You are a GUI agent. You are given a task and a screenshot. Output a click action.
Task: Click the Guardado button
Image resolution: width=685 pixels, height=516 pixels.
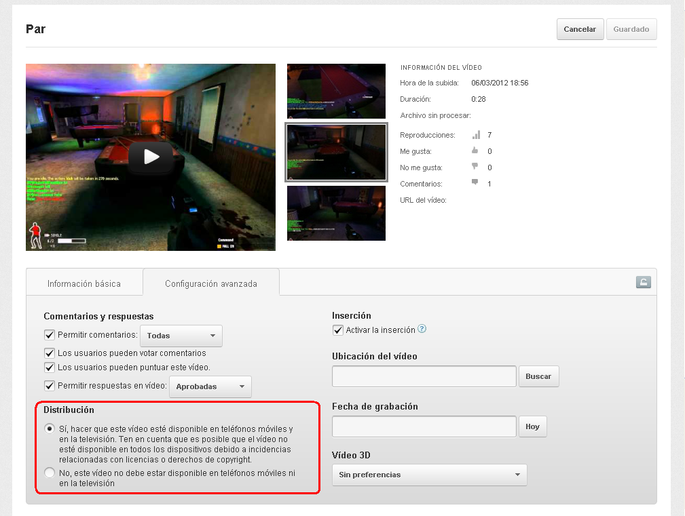coord(631,29)
